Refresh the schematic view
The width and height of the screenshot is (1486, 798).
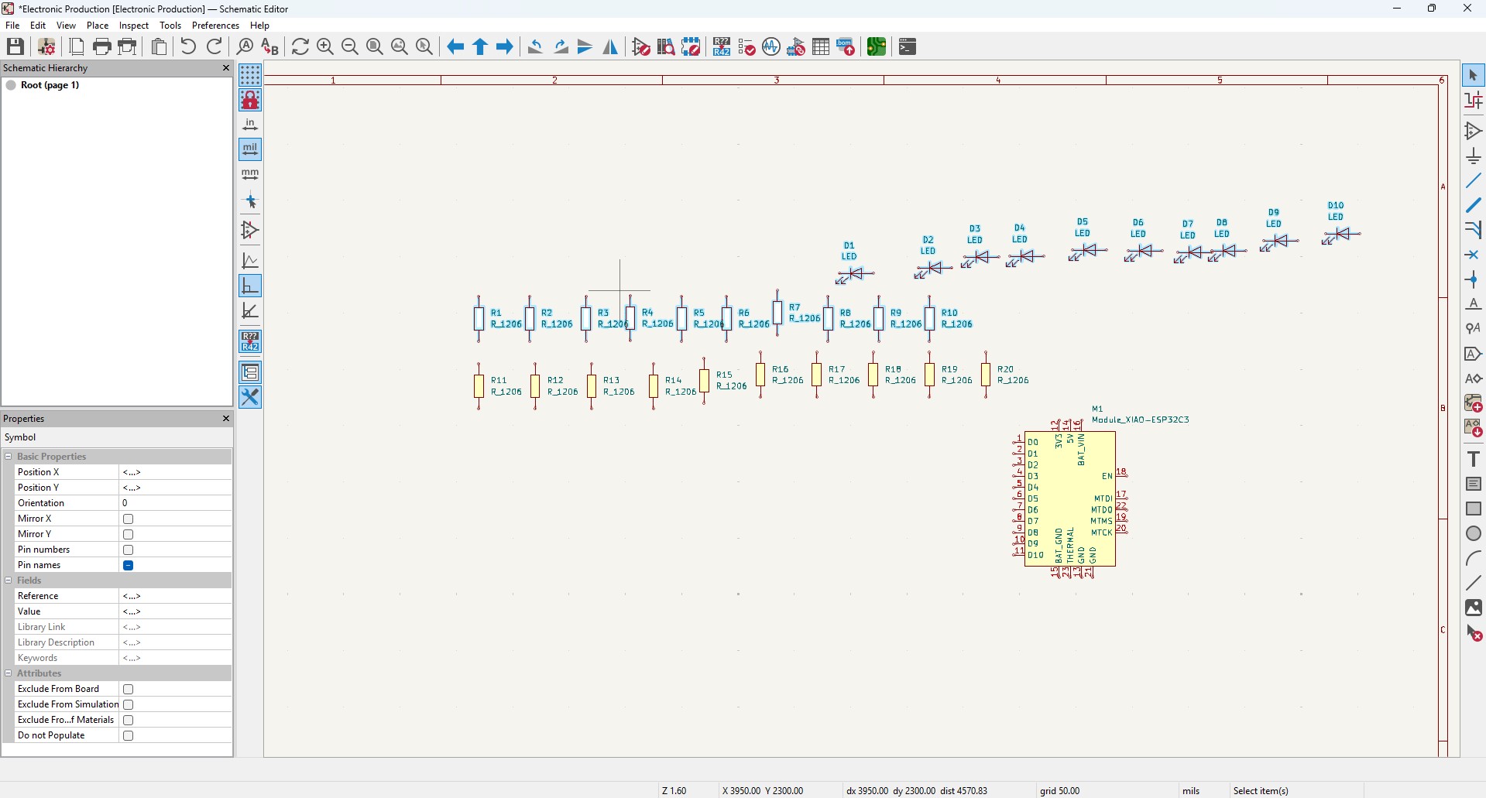pyautogui.click(x=300, y=46)
